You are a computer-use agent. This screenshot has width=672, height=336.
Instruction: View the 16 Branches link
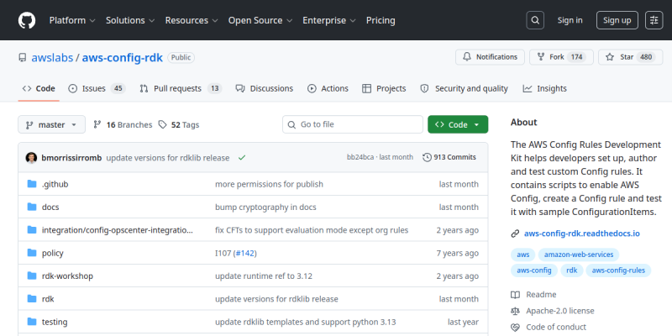[123, 124]
